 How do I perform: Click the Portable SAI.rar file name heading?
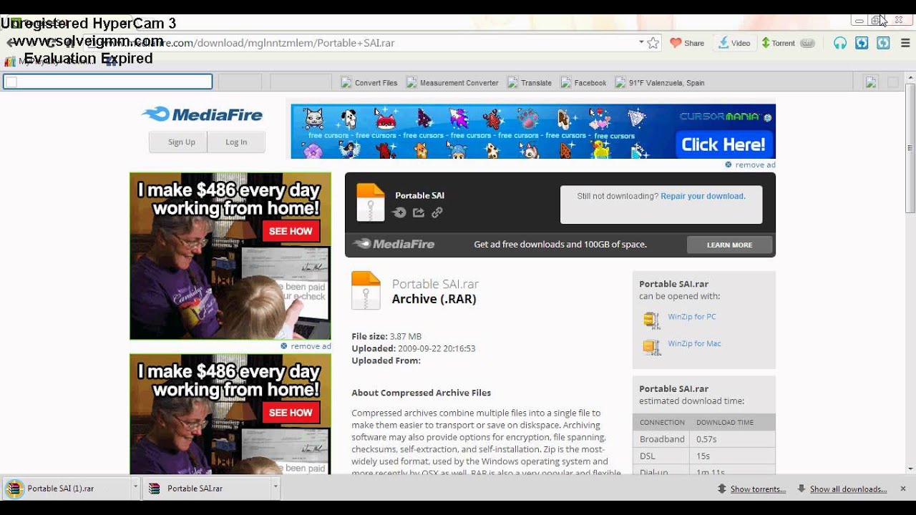(435, 284)
